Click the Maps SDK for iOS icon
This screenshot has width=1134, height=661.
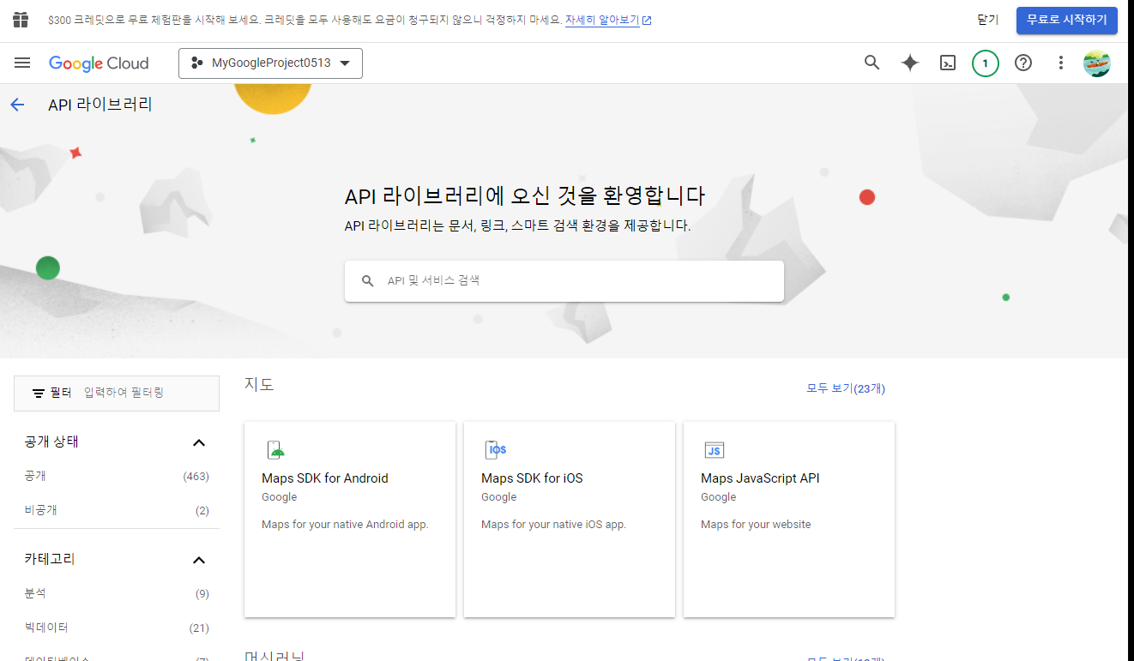[x=496, y=449]
